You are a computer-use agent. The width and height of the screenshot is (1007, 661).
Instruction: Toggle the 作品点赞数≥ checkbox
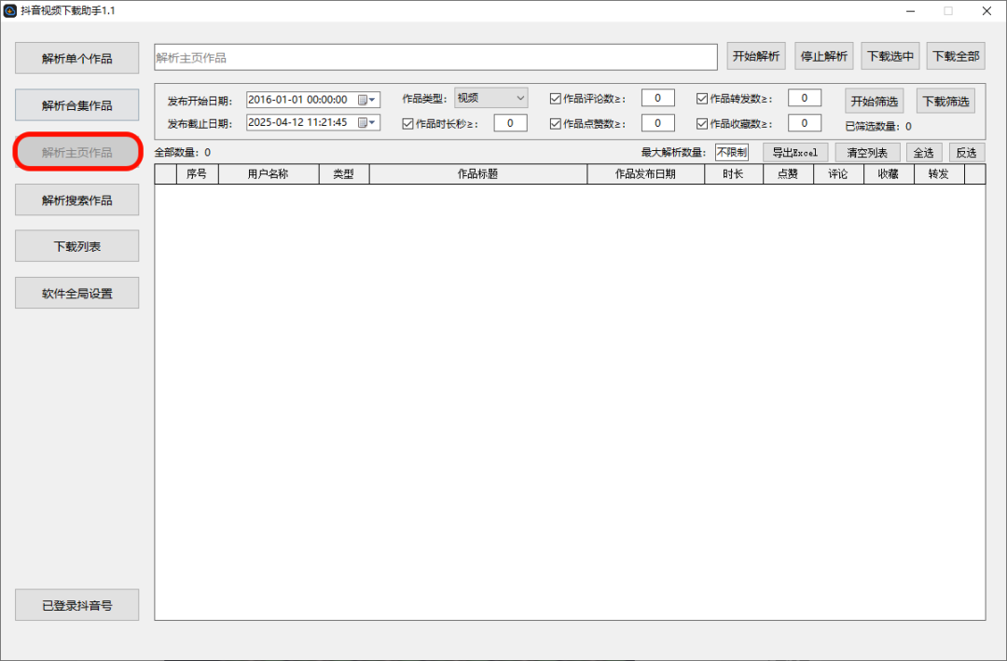[556, 123]
